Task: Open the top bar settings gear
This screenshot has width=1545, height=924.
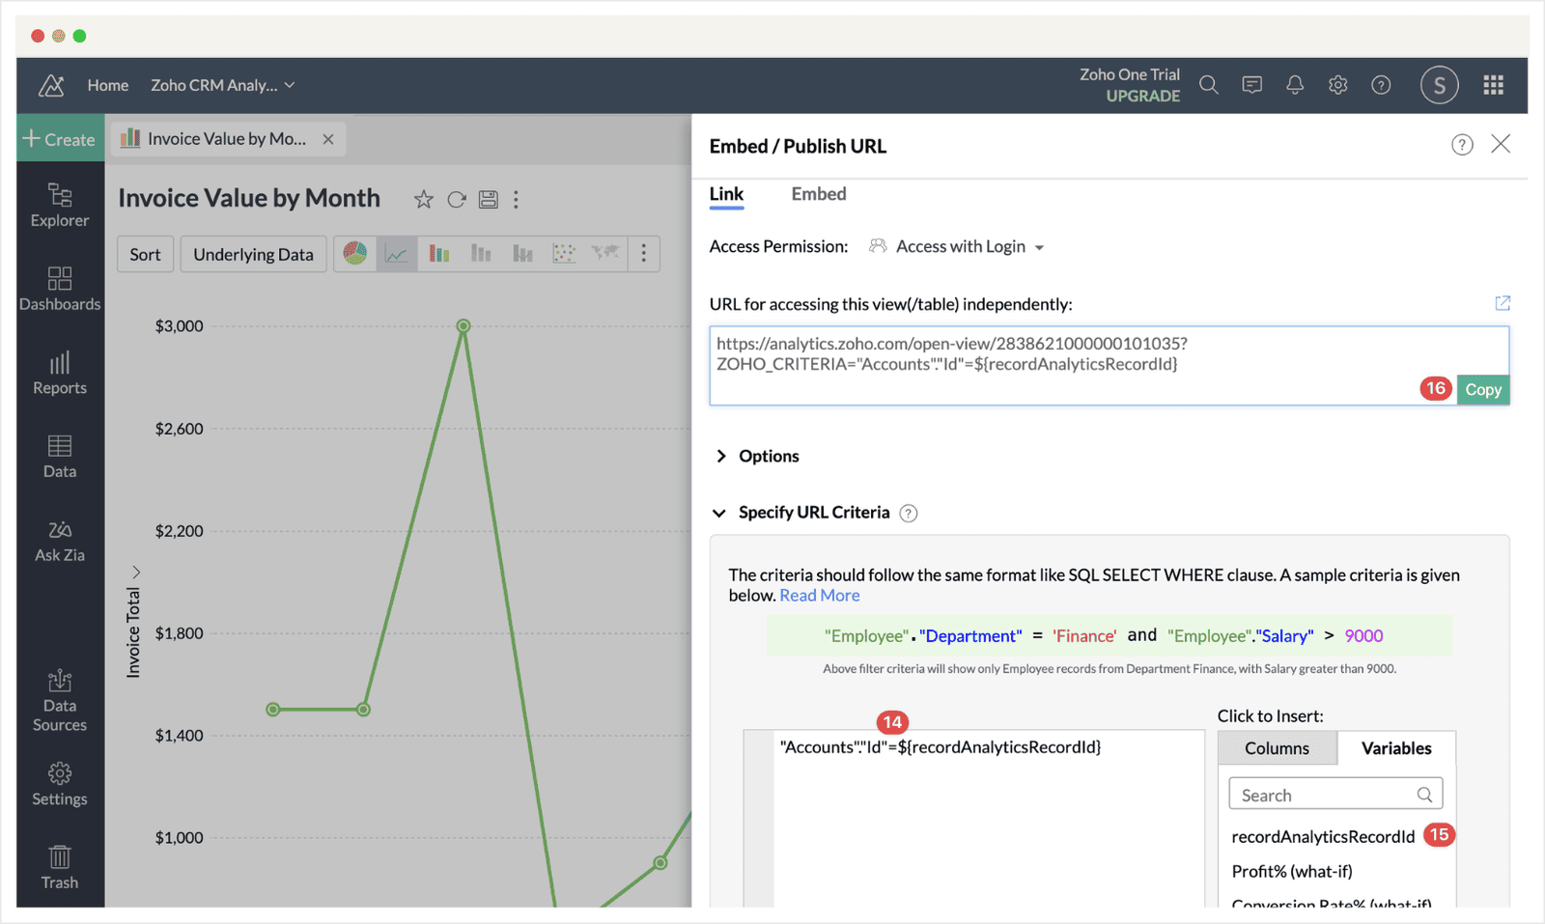Action: point(1337,85)
